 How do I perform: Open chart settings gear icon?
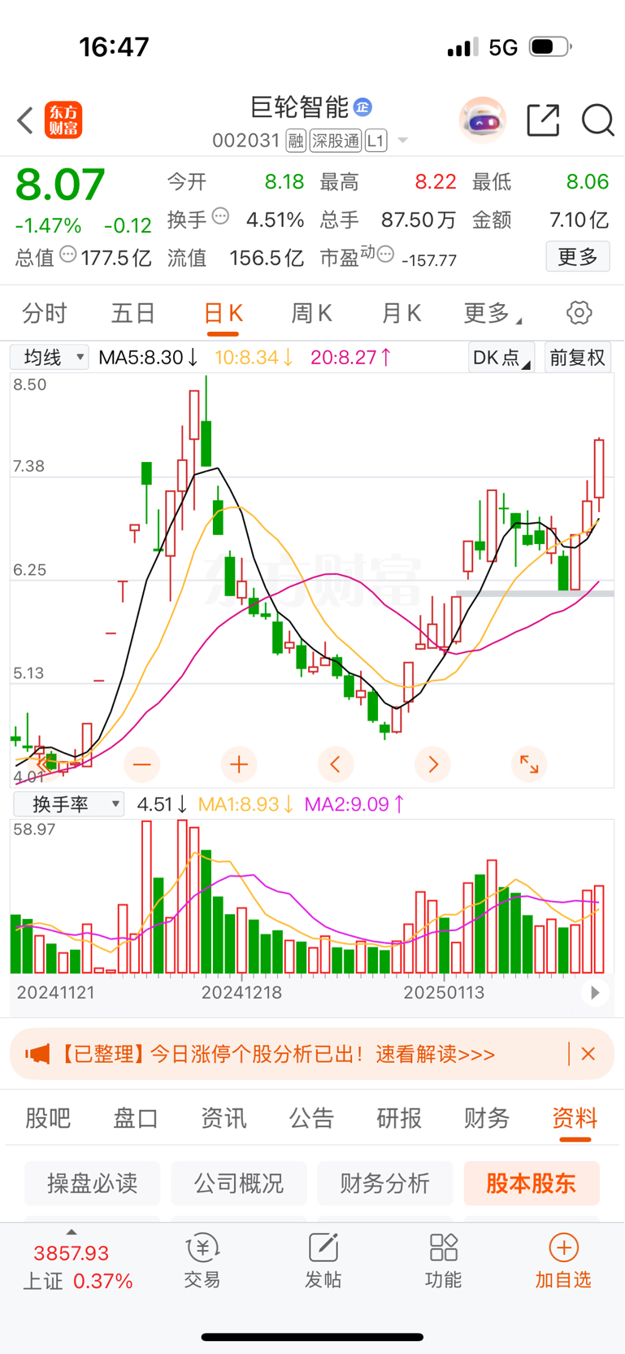point(579,313)
